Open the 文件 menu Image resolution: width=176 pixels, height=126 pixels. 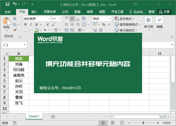pos(8,12)
